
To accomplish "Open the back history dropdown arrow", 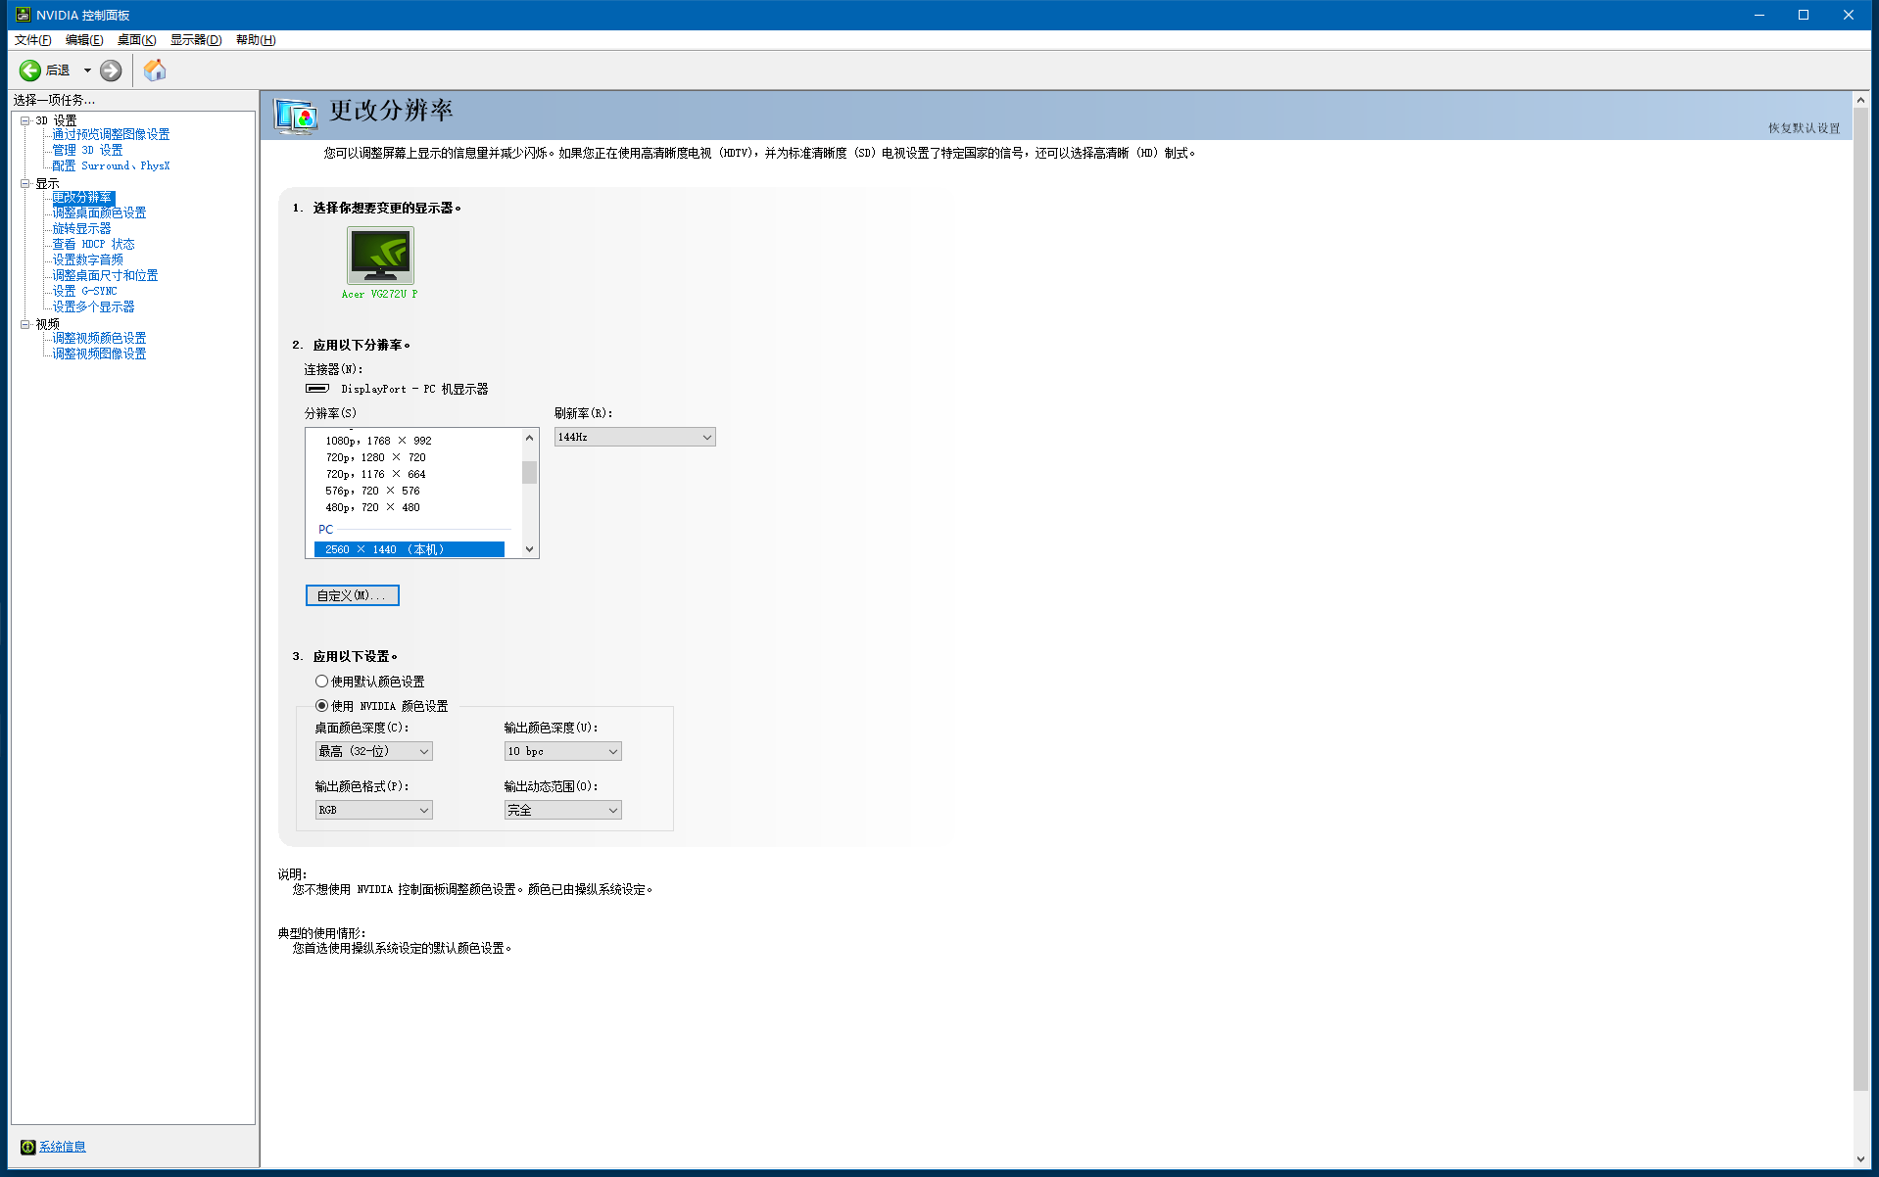I will click(87, 71).
